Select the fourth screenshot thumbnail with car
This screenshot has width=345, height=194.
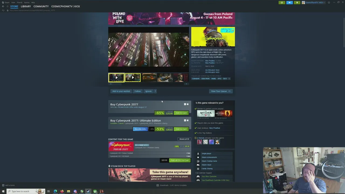point(165,78)
